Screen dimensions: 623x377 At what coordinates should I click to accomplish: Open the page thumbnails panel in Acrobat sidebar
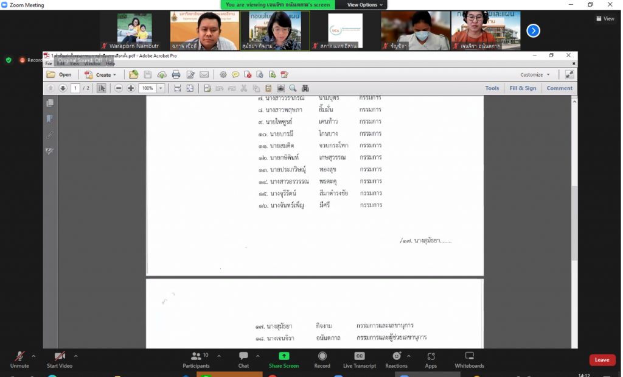click(50, 103)
